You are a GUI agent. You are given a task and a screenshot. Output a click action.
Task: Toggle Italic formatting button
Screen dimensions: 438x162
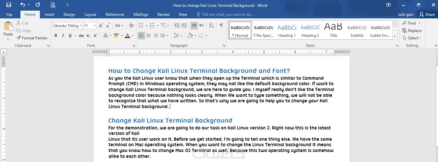click(x=63, y=35)
